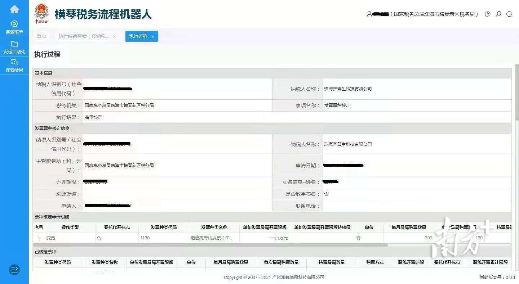This screenshot has width=519, height=284.
Task: Click the tax emblem logo
Action: click(x=41, y=14)
